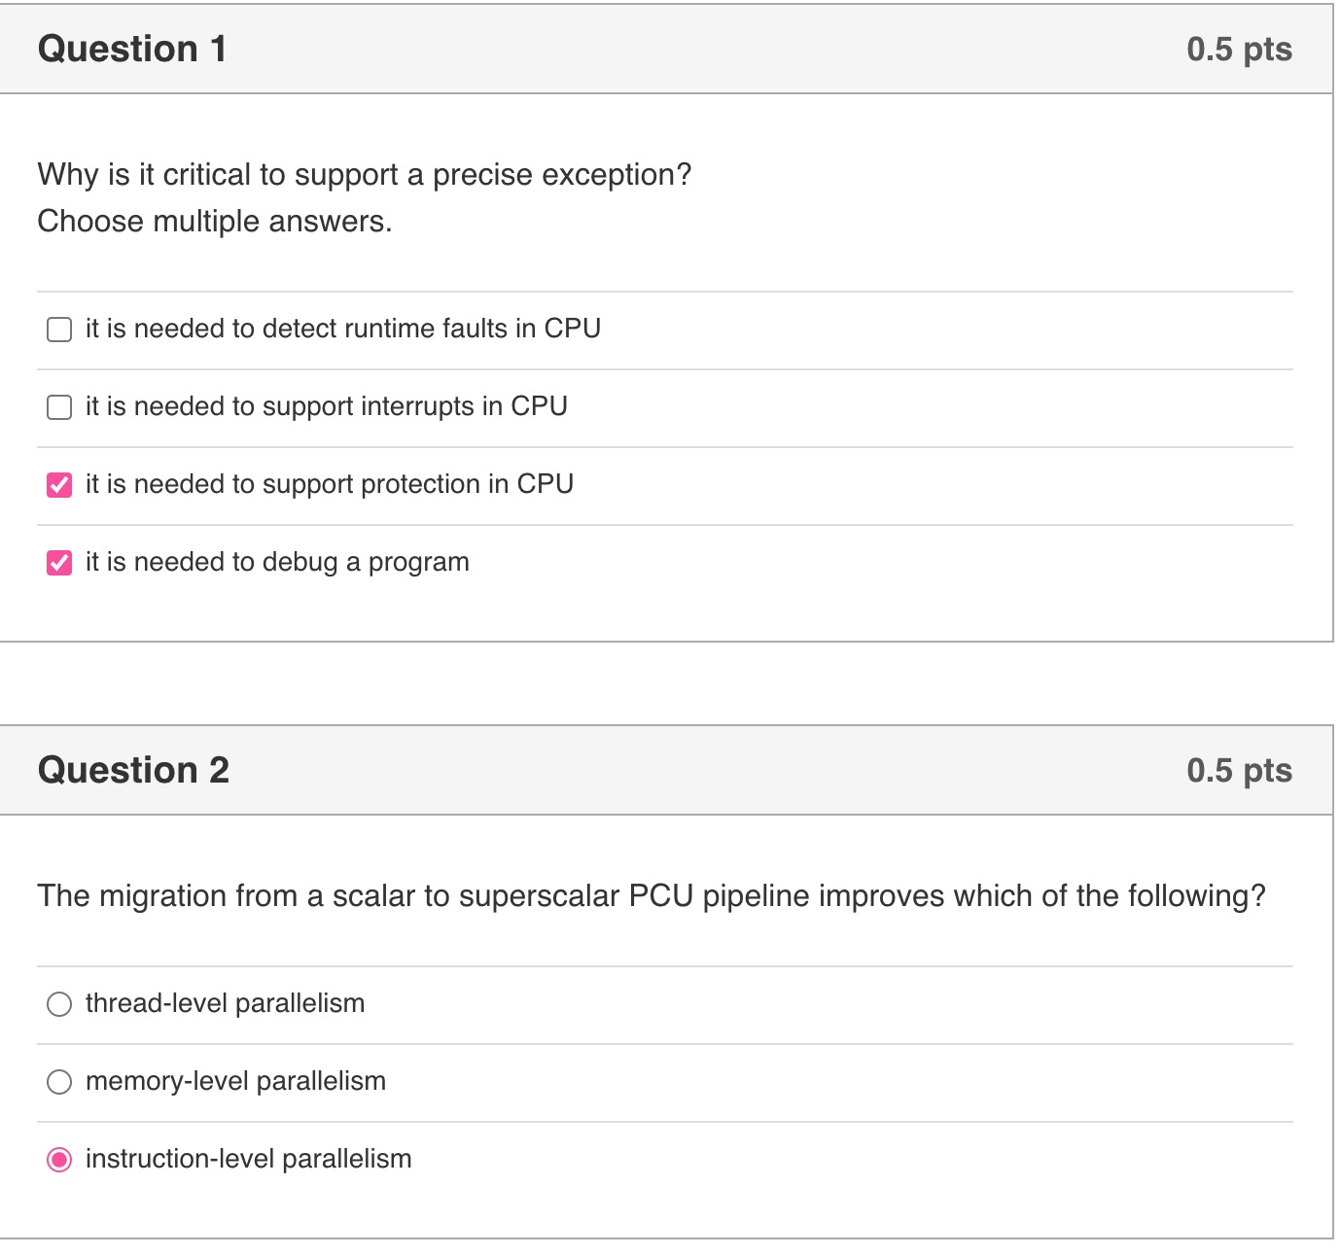
Task: Click the debug answer row label
Action: (x=276, y=561)
